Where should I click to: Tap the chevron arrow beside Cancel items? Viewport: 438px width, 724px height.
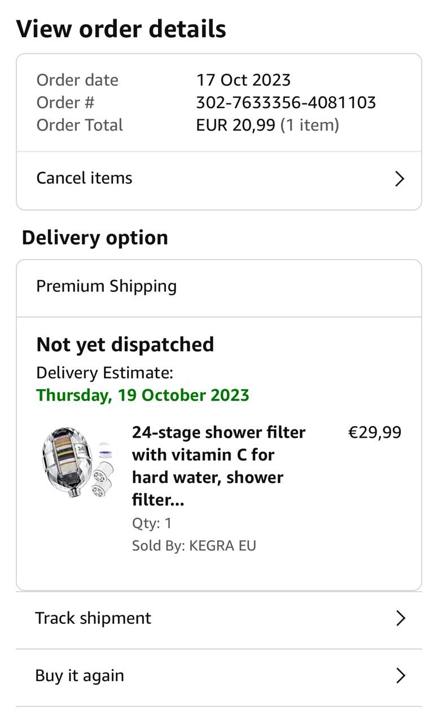[x=400, y=179]
